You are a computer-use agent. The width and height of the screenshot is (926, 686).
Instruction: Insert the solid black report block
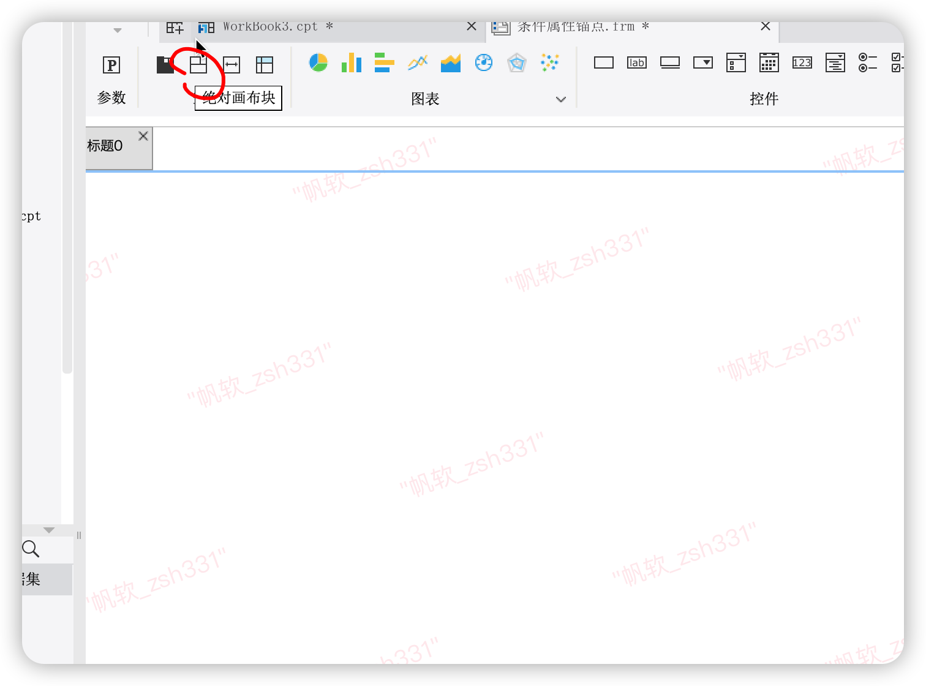[165, 64]
